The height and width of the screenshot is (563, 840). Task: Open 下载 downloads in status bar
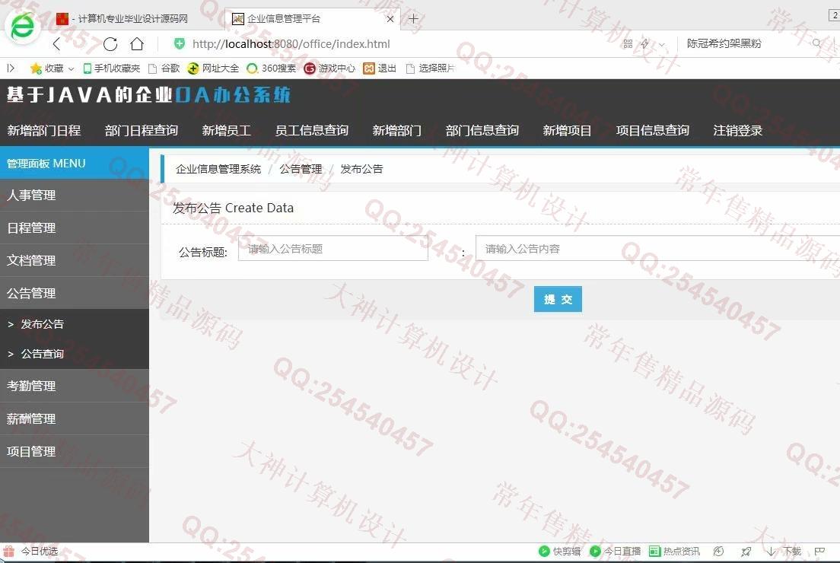(784, 552)
